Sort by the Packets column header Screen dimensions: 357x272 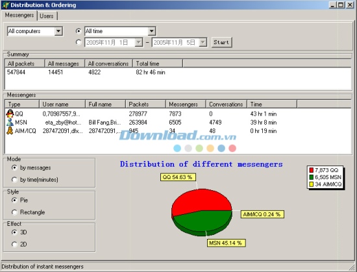(x=145, y=104)
